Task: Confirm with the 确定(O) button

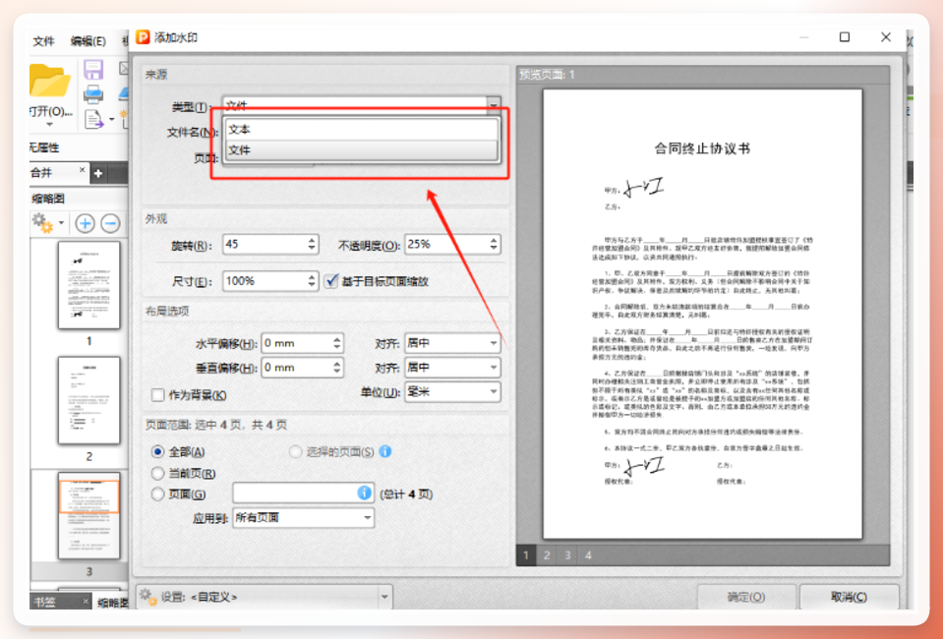Action: [745, 597]
